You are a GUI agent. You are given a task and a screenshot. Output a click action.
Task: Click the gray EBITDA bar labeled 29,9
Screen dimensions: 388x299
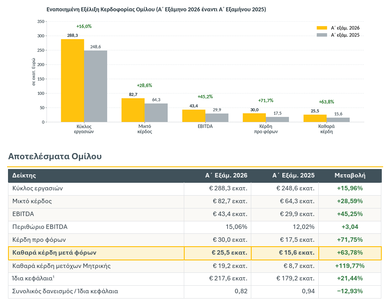click(217, 118)
